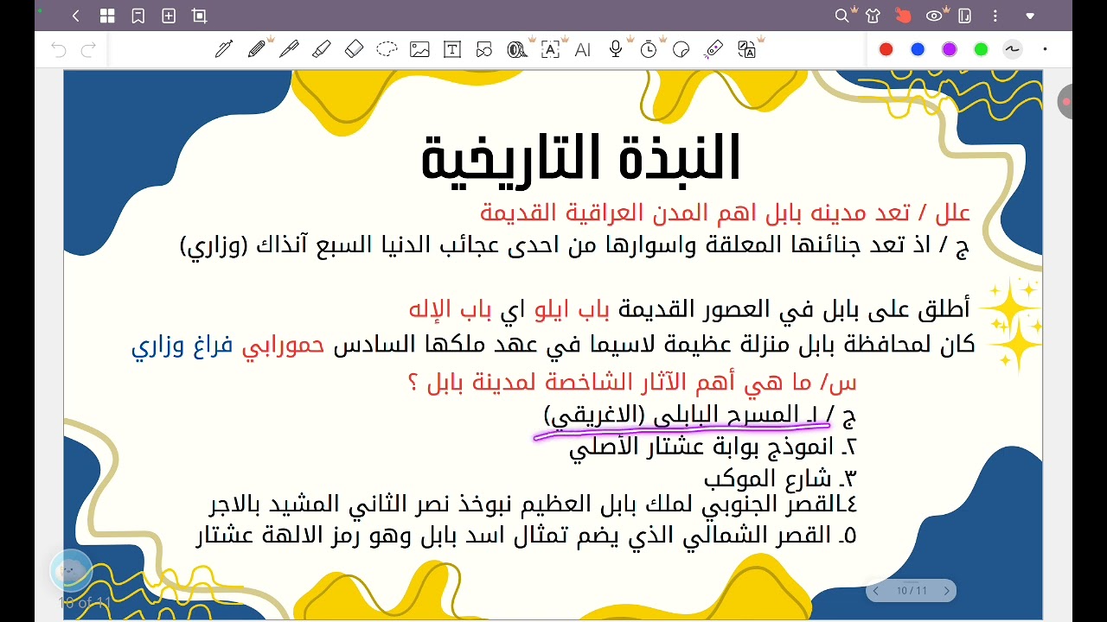Viewport: 1107px width, 622px height.
Task: Pick the purple pen color
Action: coord(950,49)
